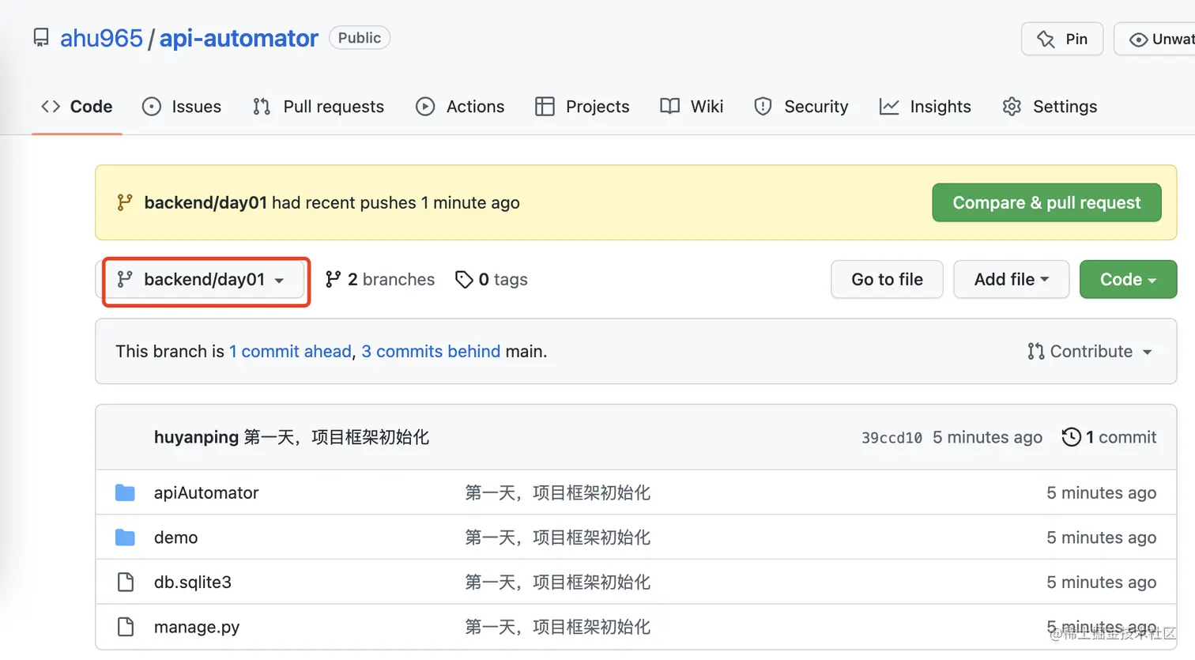Screen dimensions: 1195x660
Task: Click the manage.py file icon
Action: tap(125, 628)
